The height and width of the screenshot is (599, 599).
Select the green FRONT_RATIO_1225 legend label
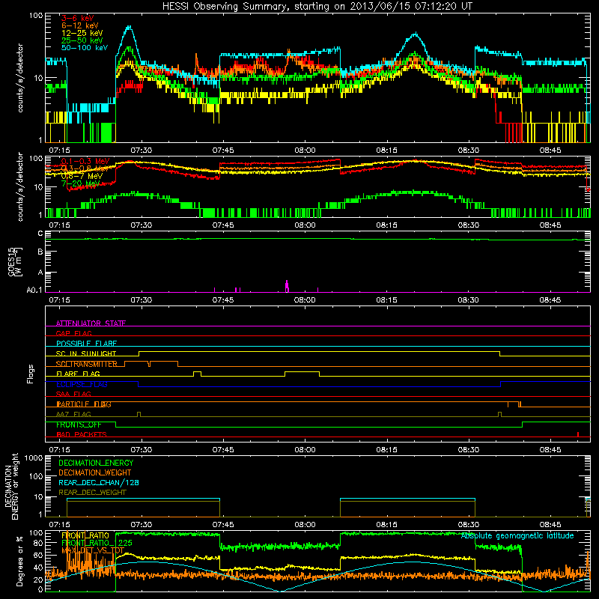(x=97, y=543)
